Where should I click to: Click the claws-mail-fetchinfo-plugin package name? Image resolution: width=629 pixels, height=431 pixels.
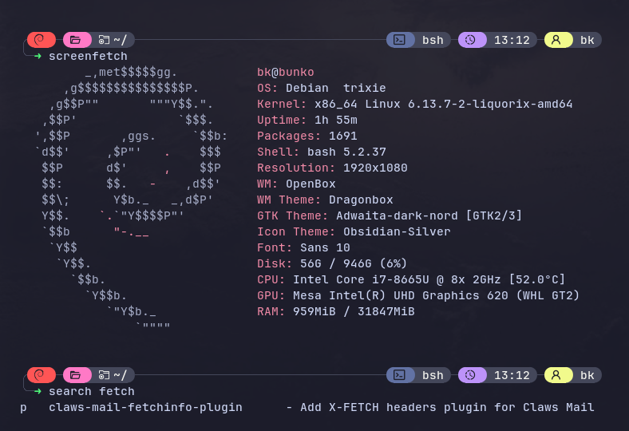pos(145,407)
